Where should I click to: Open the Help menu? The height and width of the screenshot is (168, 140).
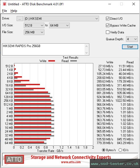[14, 11]
